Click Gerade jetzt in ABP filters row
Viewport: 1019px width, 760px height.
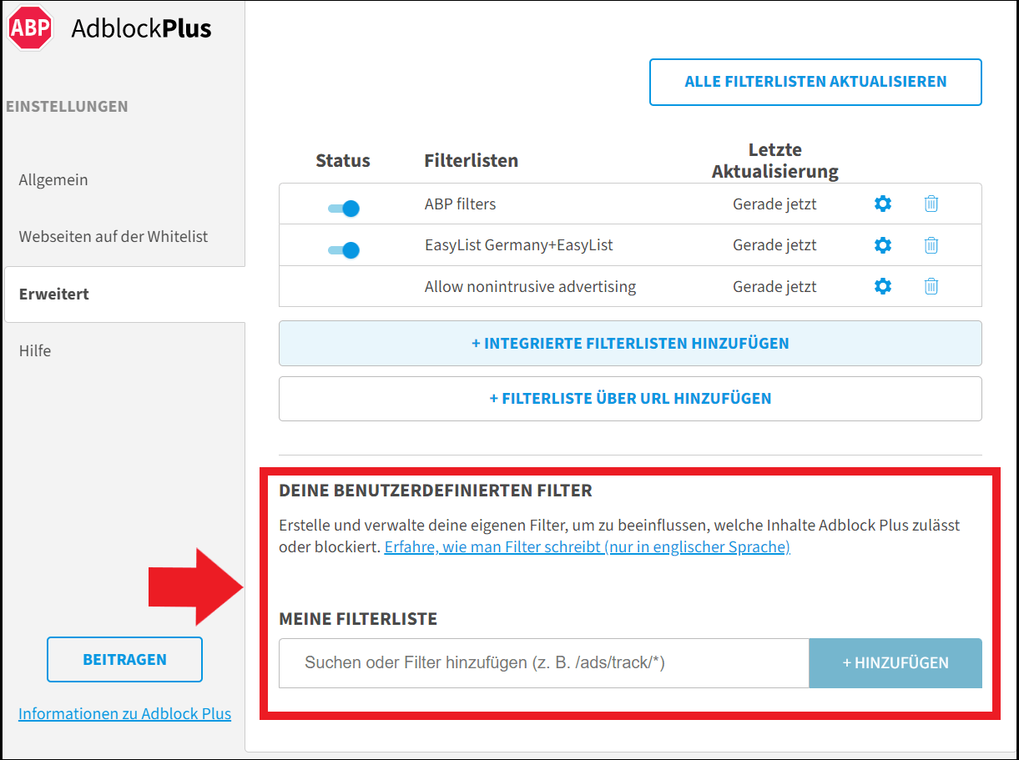coord(775,204)
